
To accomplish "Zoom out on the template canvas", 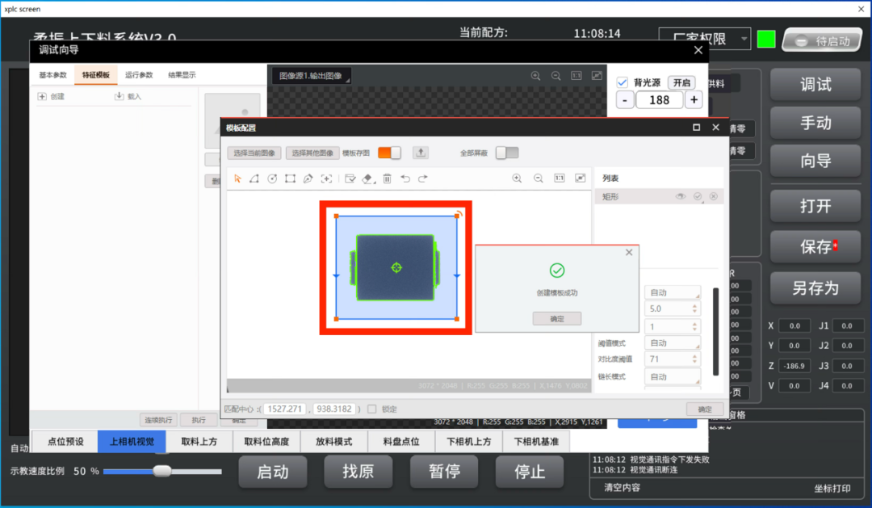I will coord(539,178).
